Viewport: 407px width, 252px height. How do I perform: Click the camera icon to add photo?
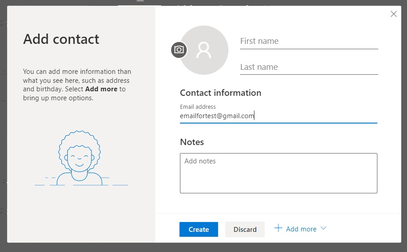pos(179,50)
